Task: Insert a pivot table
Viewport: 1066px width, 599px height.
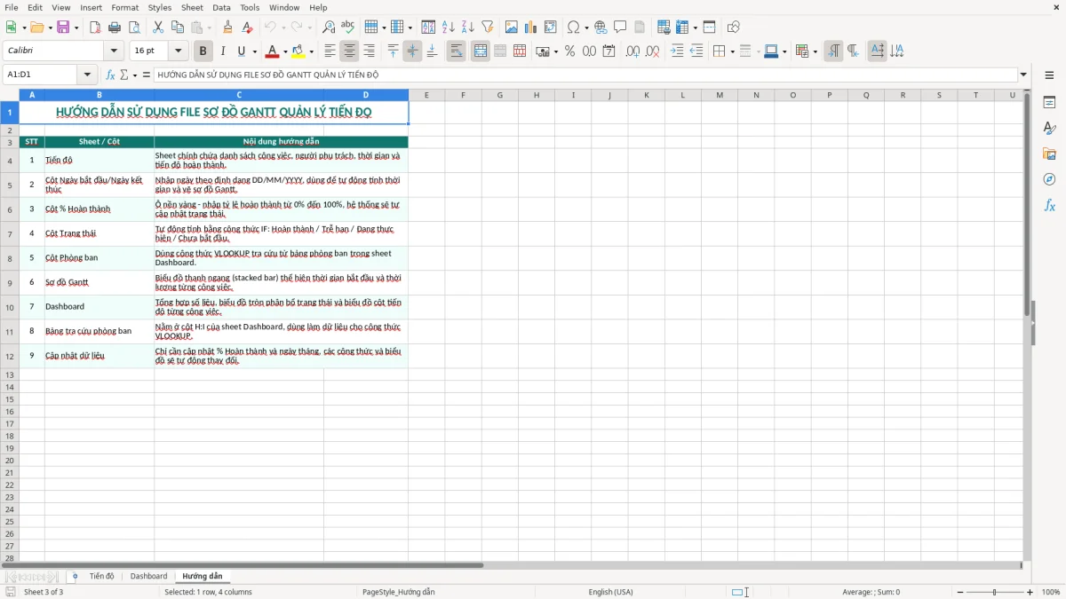Action: coord(550,28)
